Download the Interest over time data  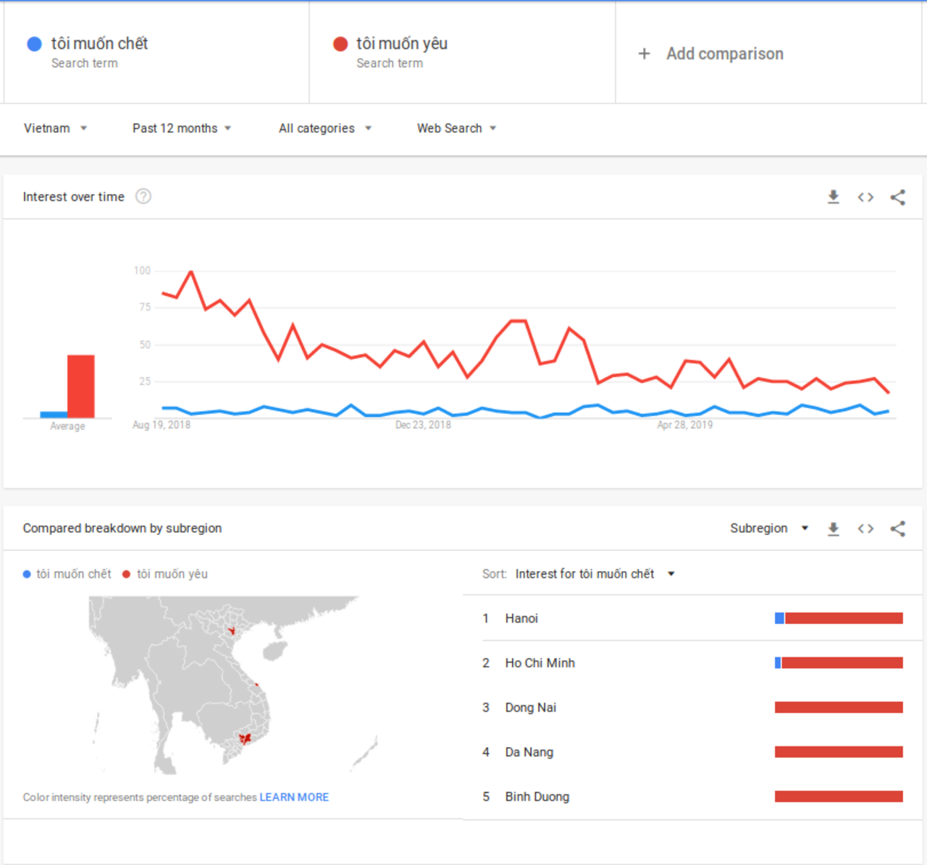tap(834, 197)
